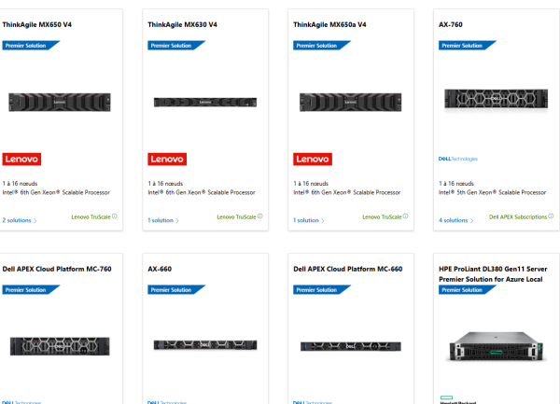560x404 pixels.
Task: Open the Lenovo TruScale link on MX630 V4 card
Action: point(235,216)
